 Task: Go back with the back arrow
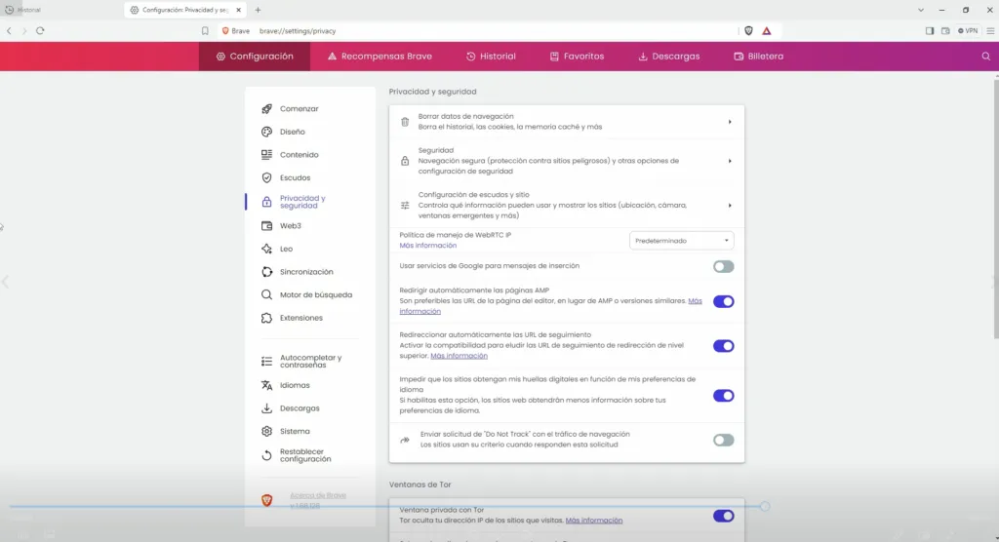(x=9, y=30)
